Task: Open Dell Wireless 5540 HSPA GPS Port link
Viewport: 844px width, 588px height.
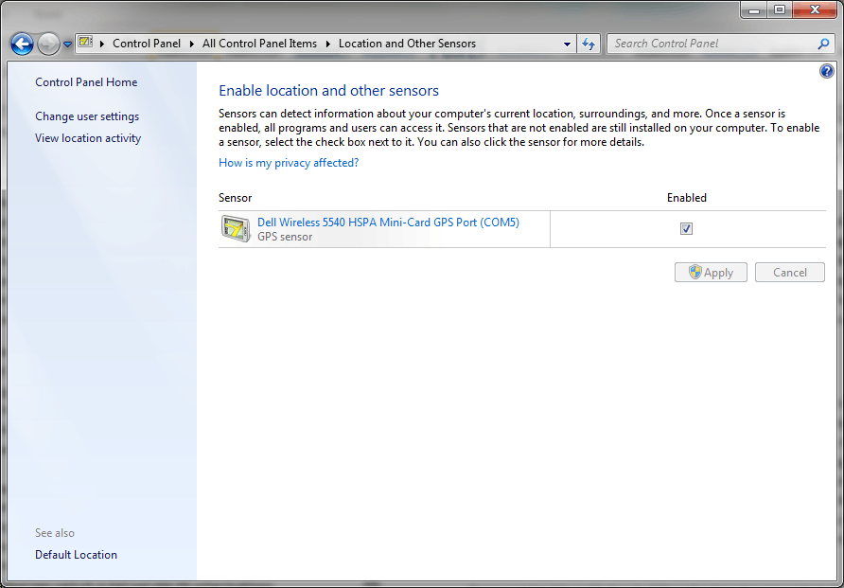Action: coord(388,222)
